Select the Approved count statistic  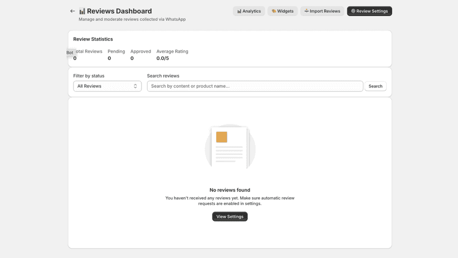point(132,58)
